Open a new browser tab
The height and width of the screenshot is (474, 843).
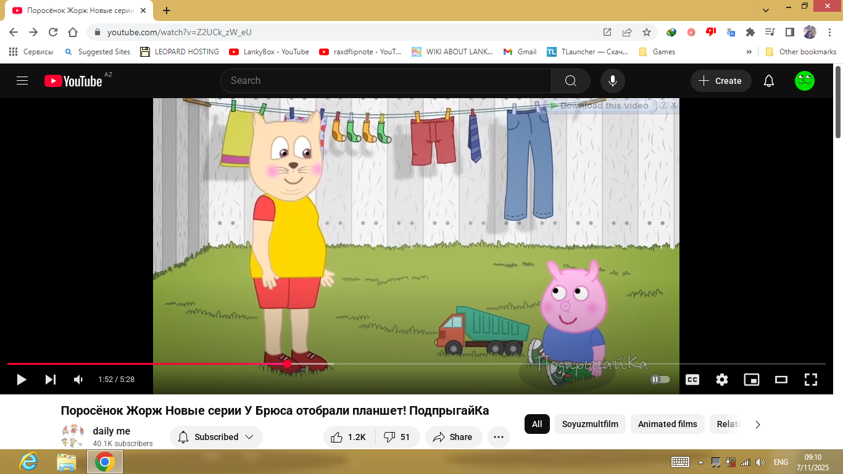coord(167,10)
